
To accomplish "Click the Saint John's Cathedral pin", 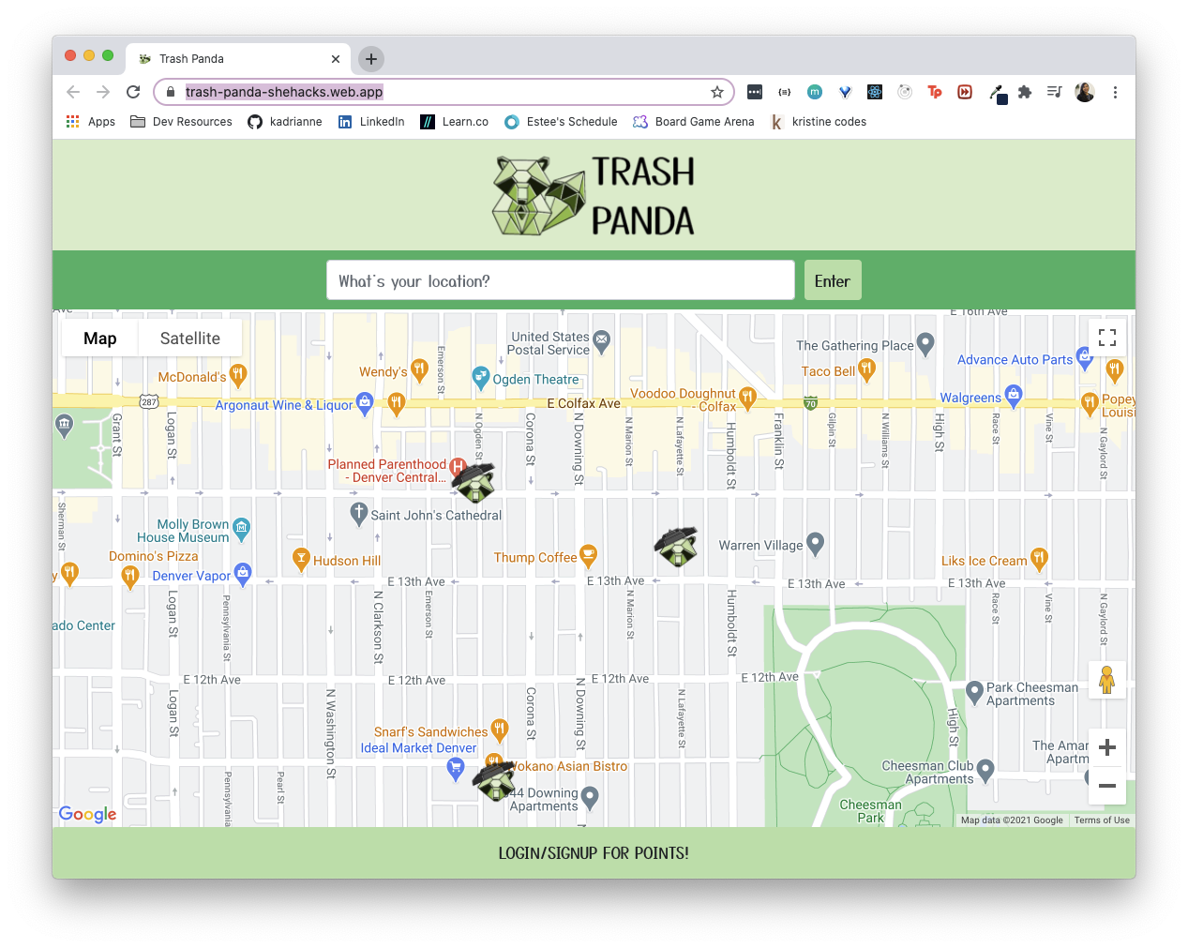I will tap(358, 513).
